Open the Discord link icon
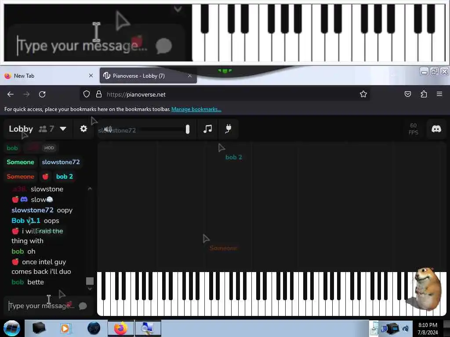The image size is (450, 337). tap(436, 129)
